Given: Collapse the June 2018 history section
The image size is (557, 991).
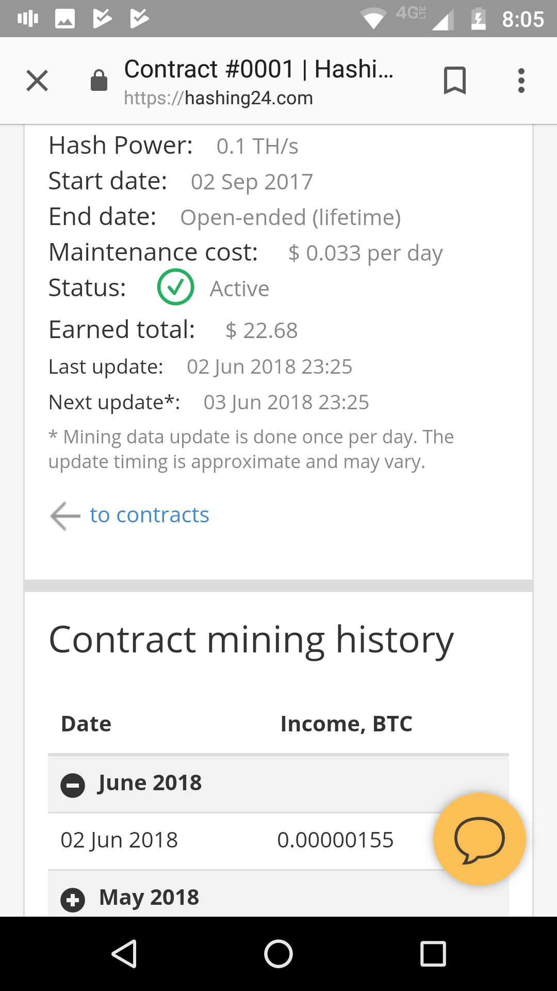Looking at the screenshot, I should [73, 786].
